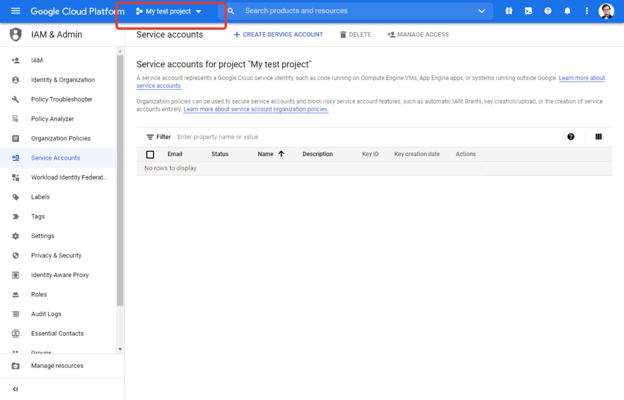Open the hamburger navigation menu
Image resolution: width=624 pixels, height=400 pixels.
point(15,11)
